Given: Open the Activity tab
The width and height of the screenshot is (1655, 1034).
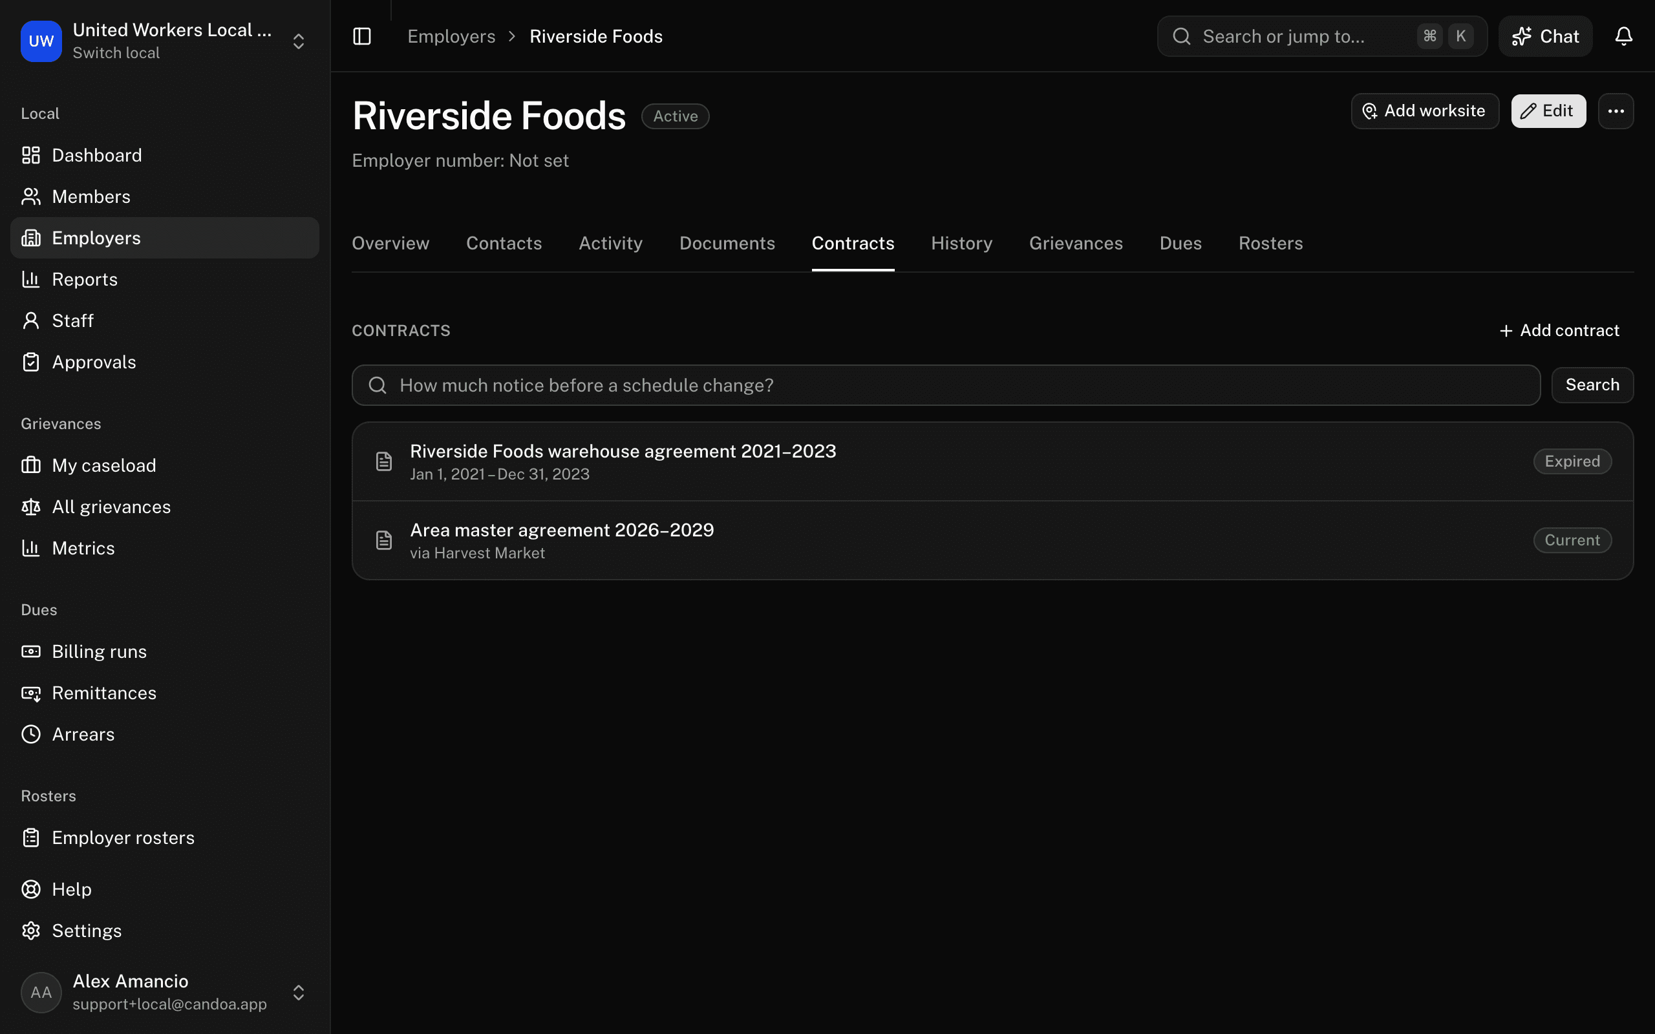Looking at the screenshot, I should tap(611, 244).
